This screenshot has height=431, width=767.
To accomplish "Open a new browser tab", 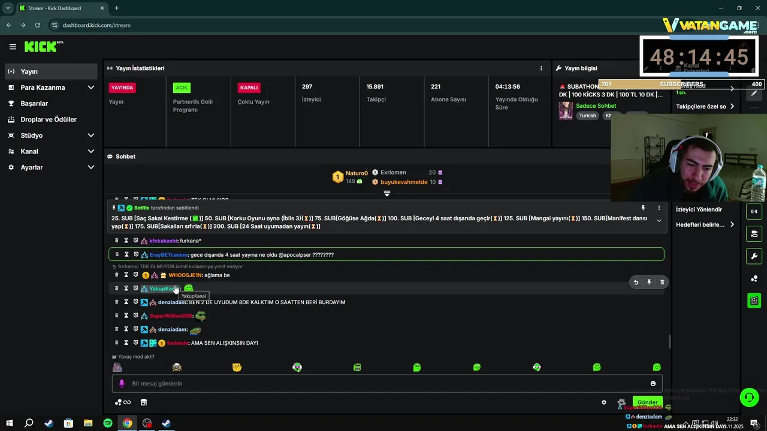I will (116, 8).
